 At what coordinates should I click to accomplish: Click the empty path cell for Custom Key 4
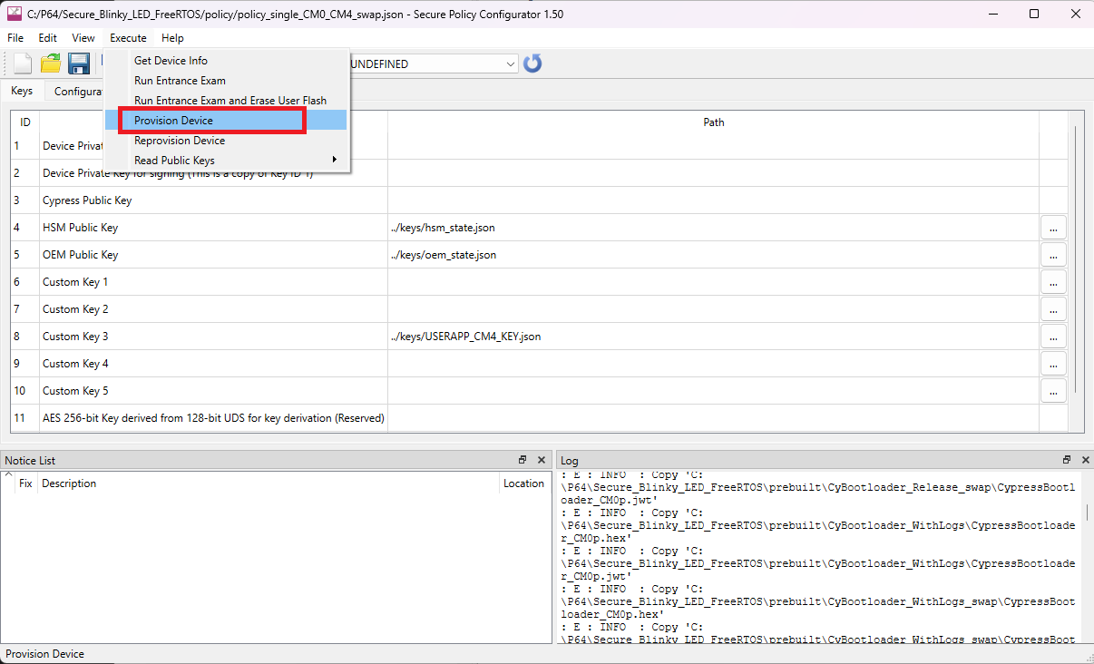[x=713, y=364]
